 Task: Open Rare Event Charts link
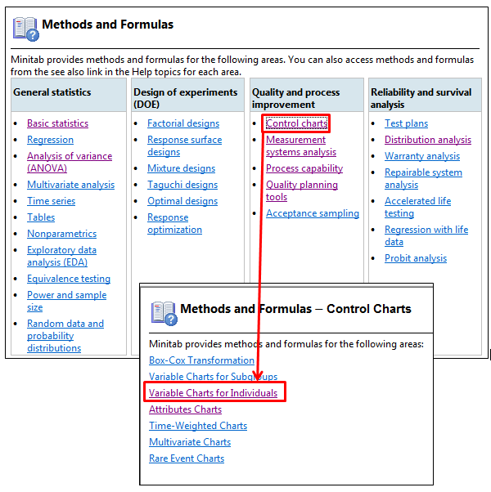tap(187, 458)
